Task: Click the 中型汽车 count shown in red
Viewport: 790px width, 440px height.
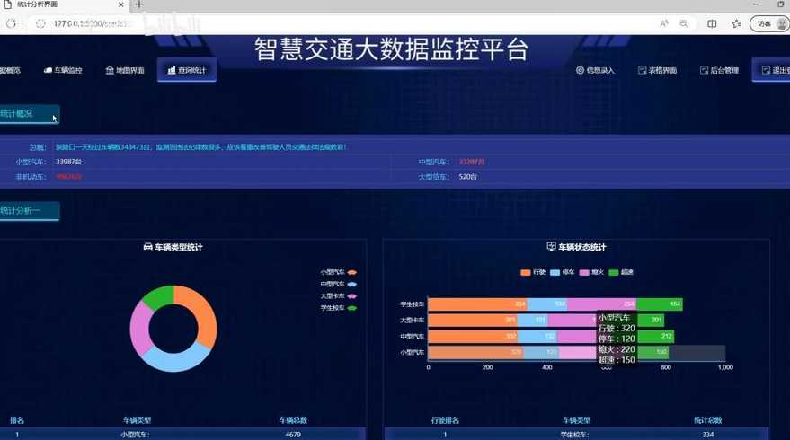Action: (472, 163)
